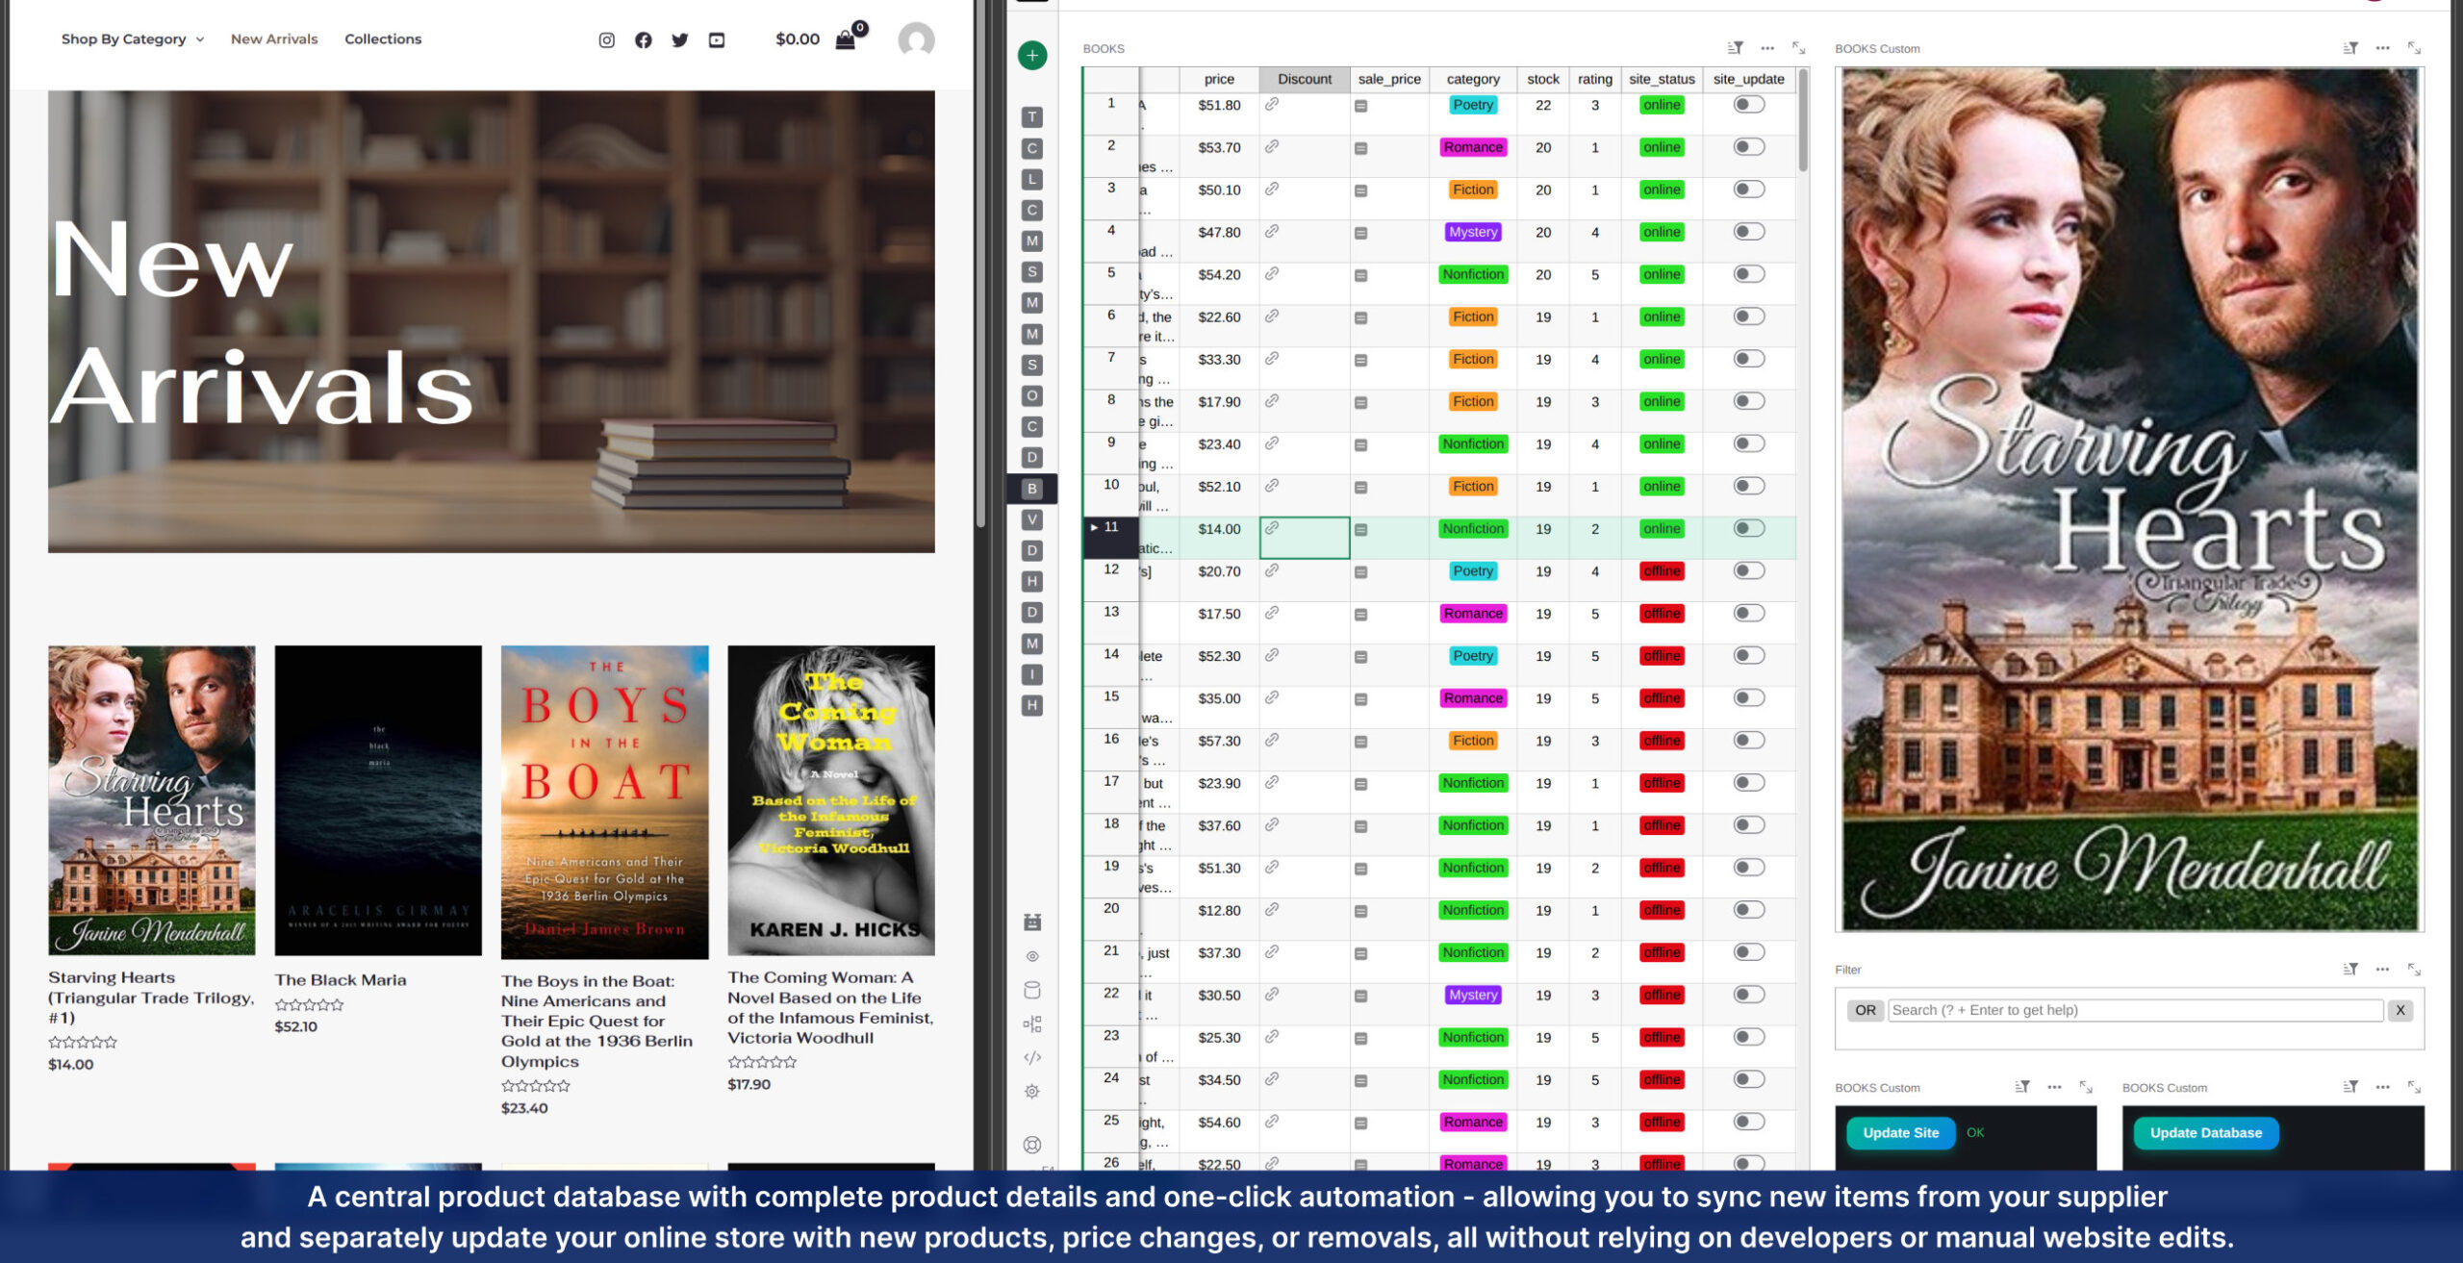Open the Raw Data icon in left sidebar
This screenshot has height=1263, width=2463.
[x=1031, y=990]
